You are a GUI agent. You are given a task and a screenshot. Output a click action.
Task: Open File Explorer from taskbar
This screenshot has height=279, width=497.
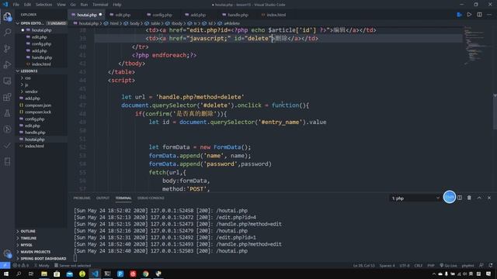pos(44,274)
